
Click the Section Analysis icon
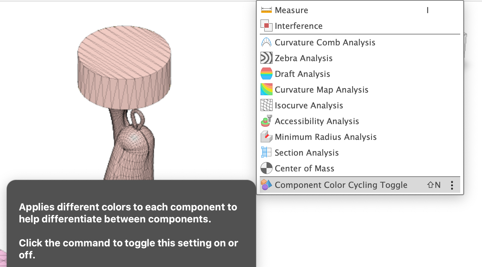tap(266, 152)
